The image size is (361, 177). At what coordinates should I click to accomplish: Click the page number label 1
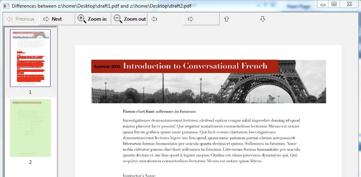(30, 92)
